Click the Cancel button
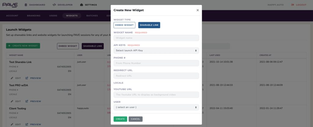Screen dimensions: 313x127 click(135, 119)
